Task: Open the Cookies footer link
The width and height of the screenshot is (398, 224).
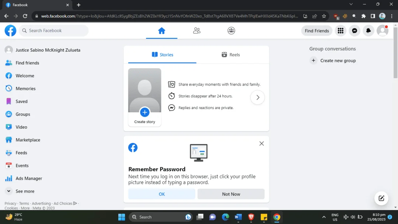Action: click(11, 208)
